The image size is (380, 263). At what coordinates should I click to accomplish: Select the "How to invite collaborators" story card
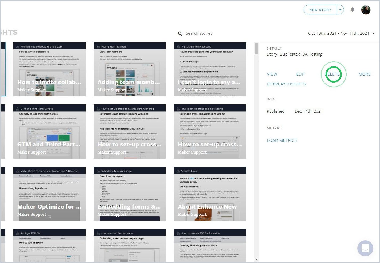point(49,69)
